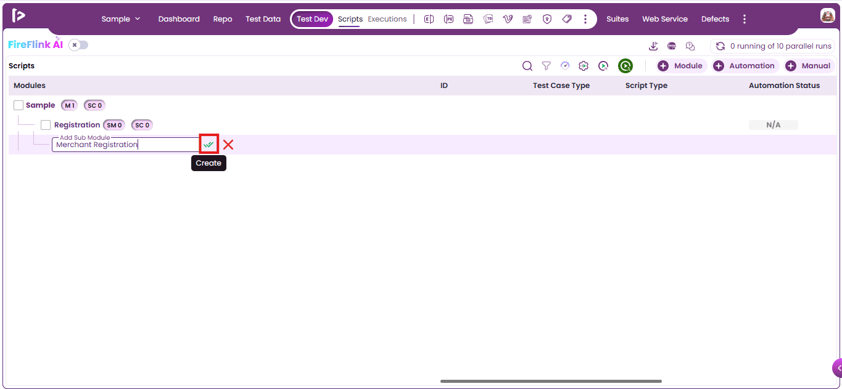Click the Add Sub Module name field
The width and height of the screenshot is (842, 389).
[x=126, y=145]
